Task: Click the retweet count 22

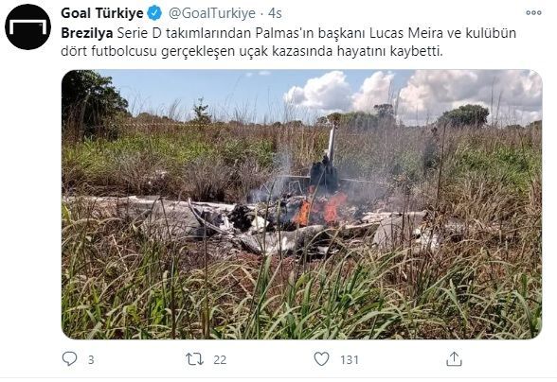Action: point(220,359)
